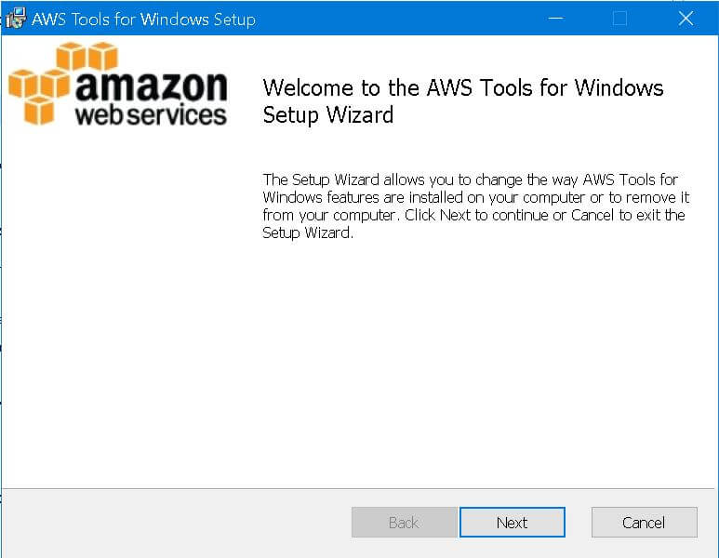Click the 'Setup Wizard' text in the heading
719x558 pixels.
[327, 115]
